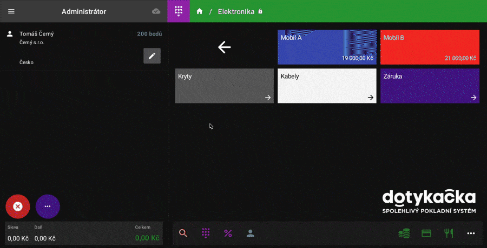Open the Kryty category

224,86
